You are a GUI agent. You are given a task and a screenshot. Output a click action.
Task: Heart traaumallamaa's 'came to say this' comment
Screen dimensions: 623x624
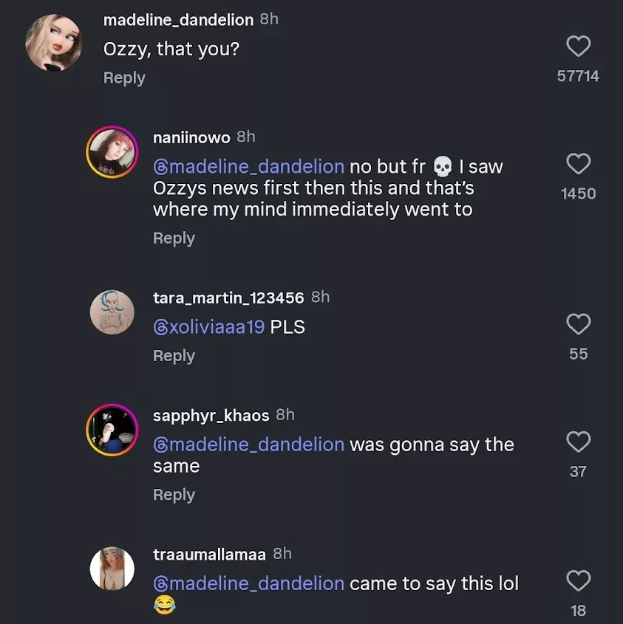click(578, 581)
